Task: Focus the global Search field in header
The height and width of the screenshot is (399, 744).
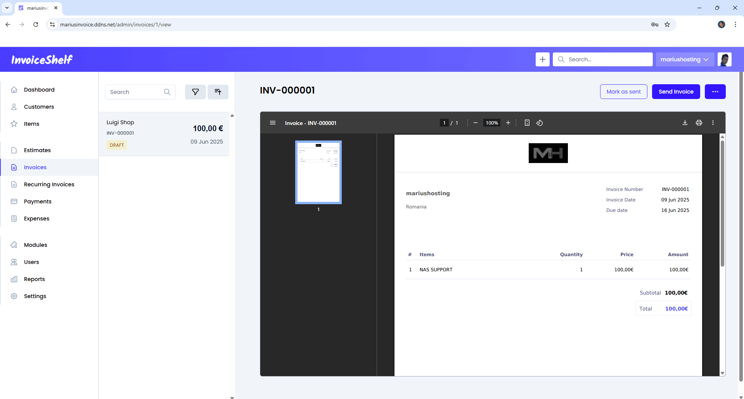Action: pos(602,59)
